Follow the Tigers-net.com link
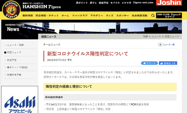 click(x=143, y=3)
